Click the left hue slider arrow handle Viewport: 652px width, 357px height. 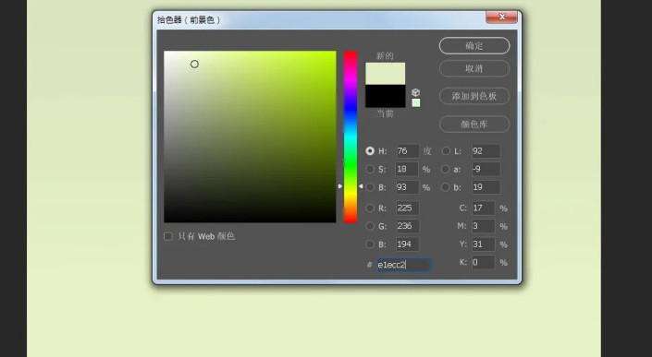coord(340,186)
